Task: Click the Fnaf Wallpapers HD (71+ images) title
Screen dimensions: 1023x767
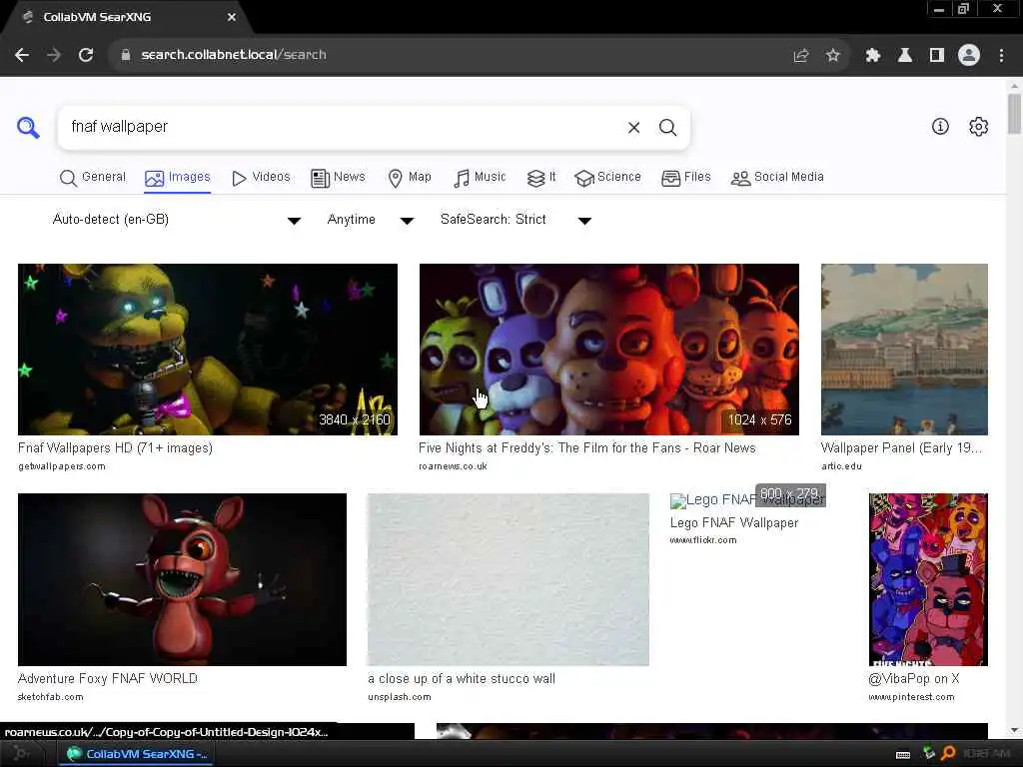Action: [x=116, y=448]
